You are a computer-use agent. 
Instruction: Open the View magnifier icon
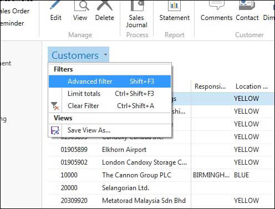[x=82, y=6]
